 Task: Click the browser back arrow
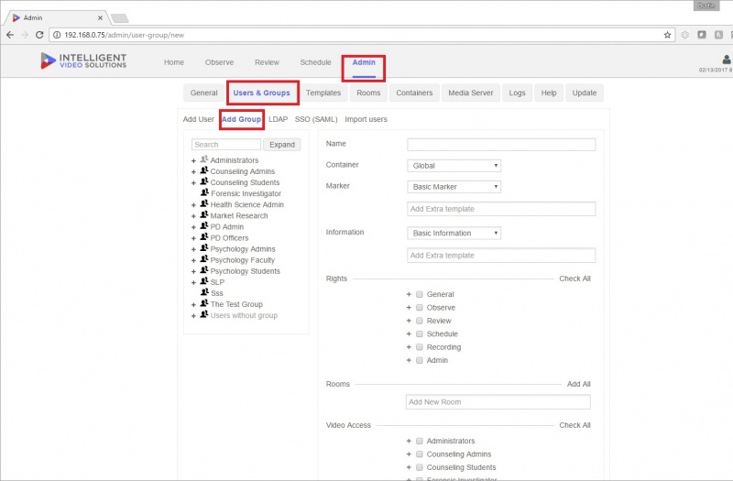[10, 35]
